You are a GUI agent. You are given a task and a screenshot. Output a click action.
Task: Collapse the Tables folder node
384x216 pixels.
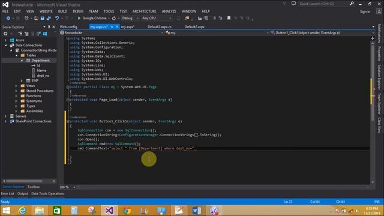click(16, 55)
